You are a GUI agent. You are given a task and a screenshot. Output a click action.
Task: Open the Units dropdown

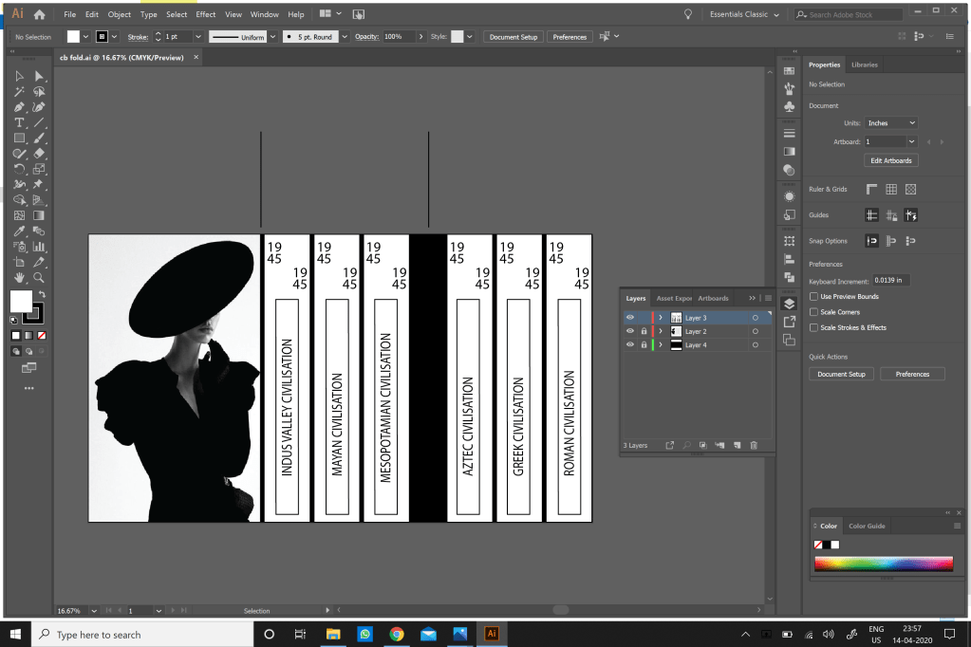890,123
